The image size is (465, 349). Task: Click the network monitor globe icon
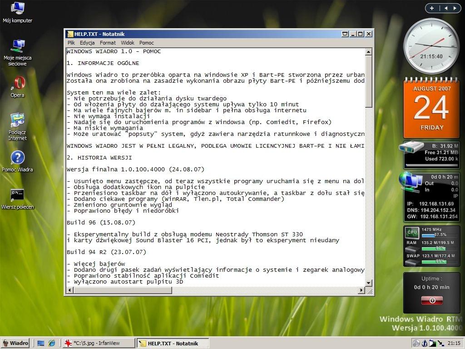coord(411,182)
